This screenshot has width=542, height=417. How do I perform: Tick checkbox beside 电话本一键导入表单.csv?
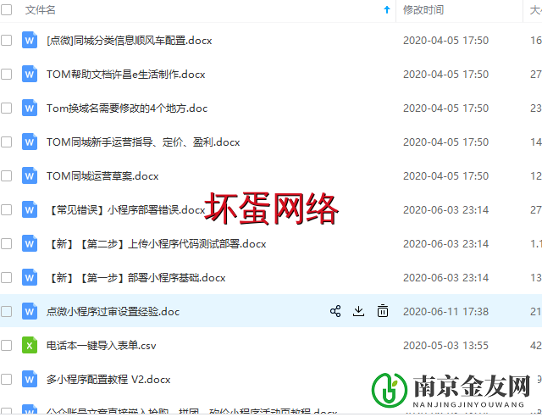[7, 345]
